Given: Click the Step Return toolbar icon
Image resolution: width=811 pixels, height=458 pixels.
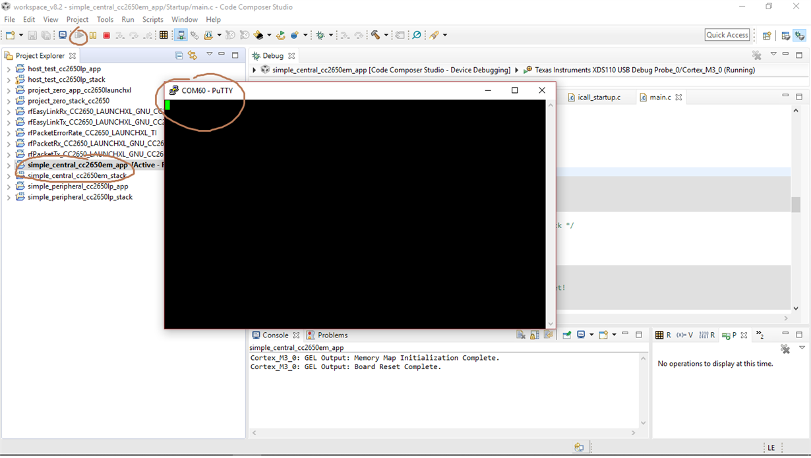Looking at the screenshot, I should pos(148,35).
